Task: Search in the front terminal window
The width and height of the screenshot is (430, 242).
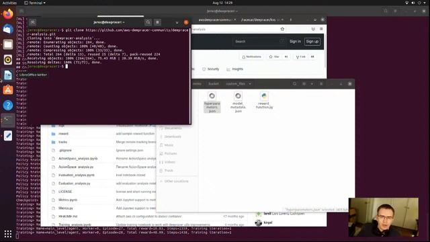Action: pos(148,22)
